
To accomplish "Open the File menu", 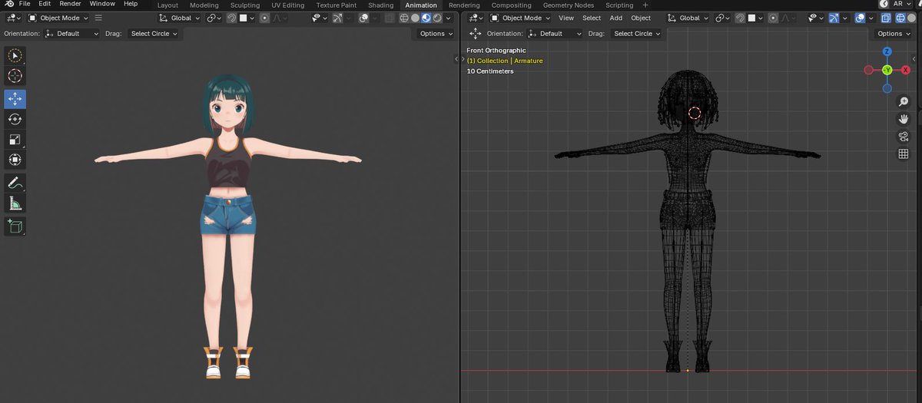I will (25, 4).
